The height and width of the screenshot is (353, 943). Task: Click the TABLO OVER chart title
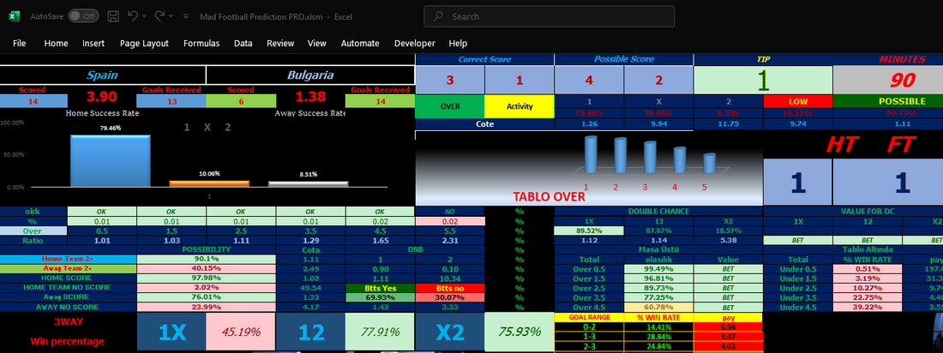pyautogui.click(x=549, y=197)
